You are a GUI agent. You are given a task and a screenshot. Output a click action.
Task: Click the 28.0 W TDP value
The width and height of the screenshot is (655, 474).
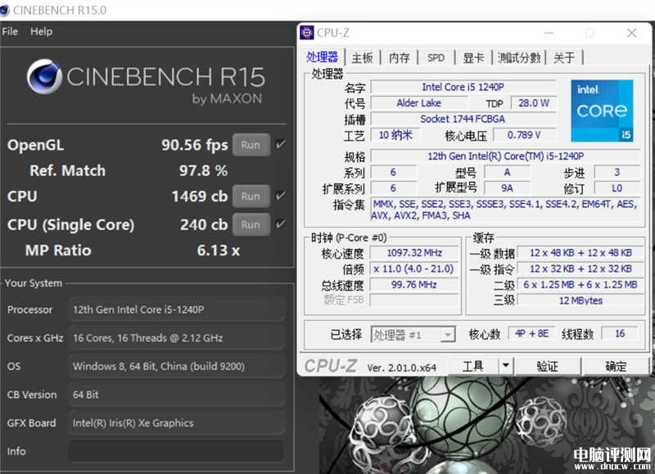[535, 102]
